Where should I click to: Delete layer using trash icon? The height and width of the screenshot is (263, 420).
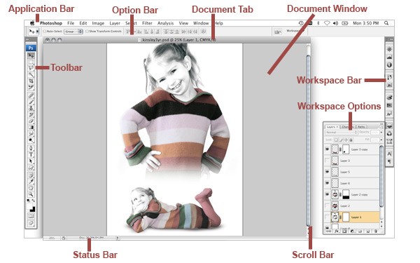(375, 231)
